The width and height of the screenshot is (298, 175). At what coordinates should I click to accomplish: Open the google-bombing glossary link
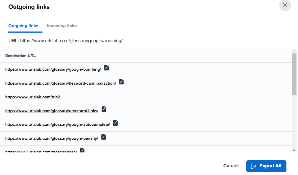pyautogui.click(x=53, y=69)
